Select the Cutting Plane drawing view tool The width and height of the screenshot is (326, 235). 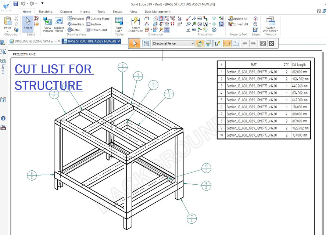[98, 18]
